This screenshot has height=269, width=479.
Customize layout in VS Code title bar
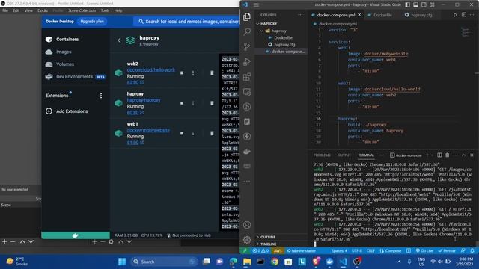tap(432, 4)
